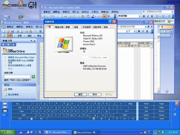Click the 天 page tab in OneNote
The height and width of the screenshot is (135, 180).
[166, 27]
